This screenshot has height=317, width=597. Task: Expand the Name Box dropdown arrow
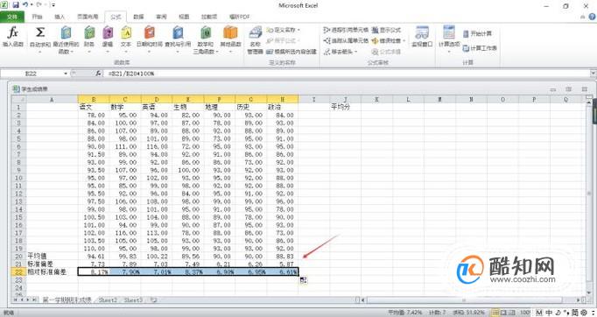tap(66, 74)
